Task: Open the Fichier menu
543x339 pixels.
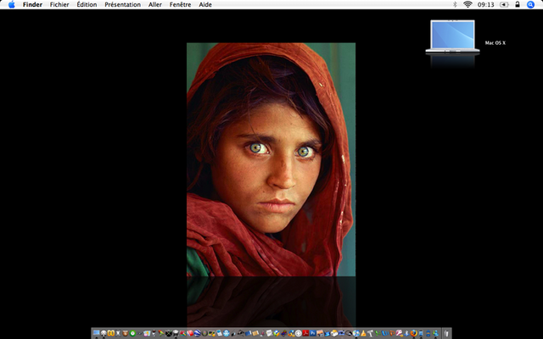Action: (59, 5)
